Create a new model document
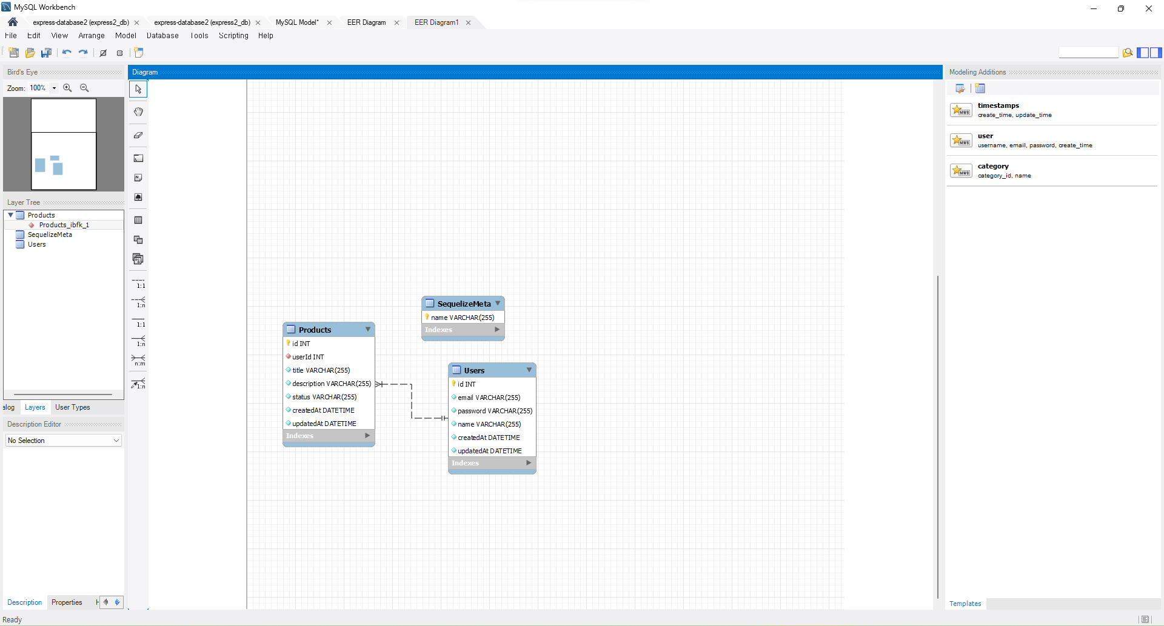Screen dimensions: 1164x626 click(x=13, y=53)
